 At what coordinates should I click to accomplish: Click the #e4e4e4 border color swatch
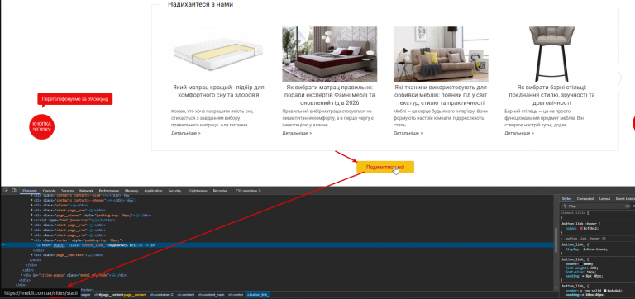(x=604, y=291)
